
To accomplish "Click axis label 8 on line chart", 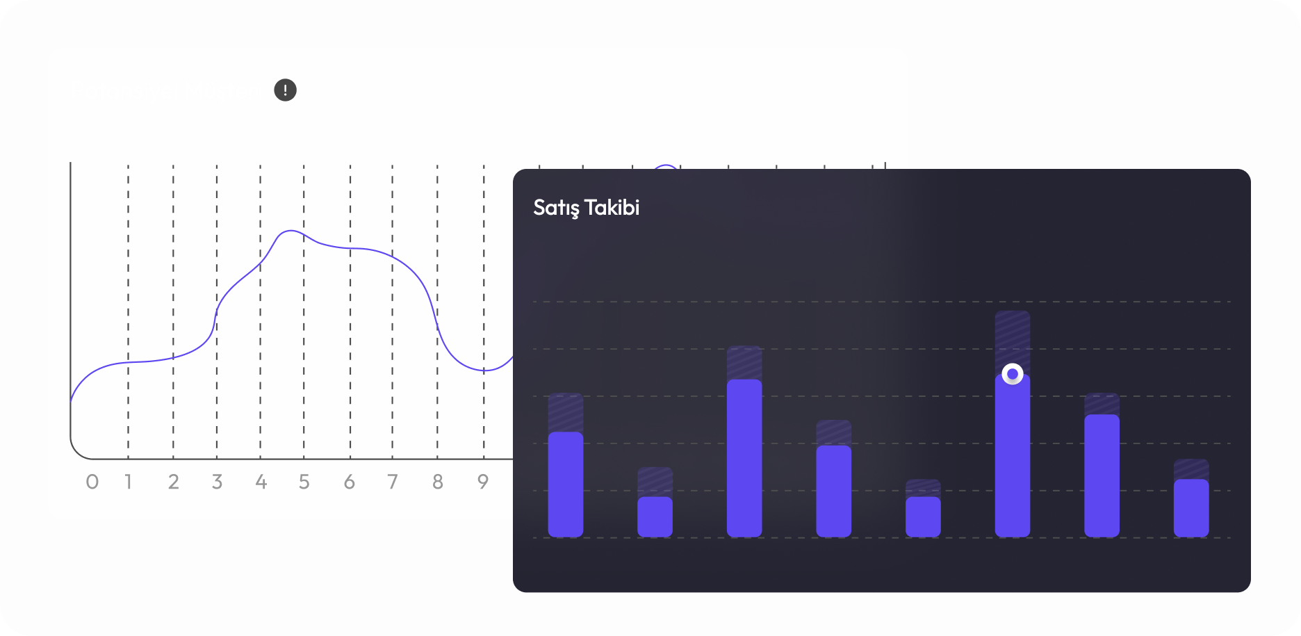I will 438,482.
